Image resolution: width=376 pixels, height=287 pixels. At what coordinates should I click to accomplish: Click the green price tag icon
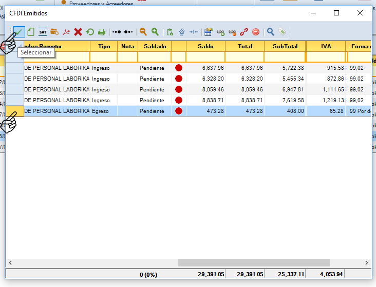(x=282, y=32)
